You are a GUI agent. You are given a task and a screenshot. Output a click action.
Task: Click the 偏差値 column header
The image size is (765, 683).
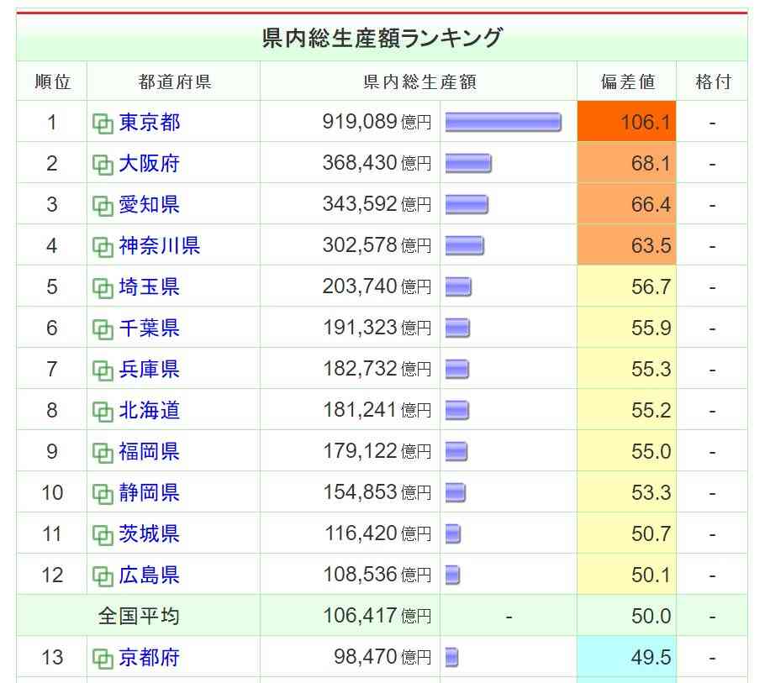627,82
